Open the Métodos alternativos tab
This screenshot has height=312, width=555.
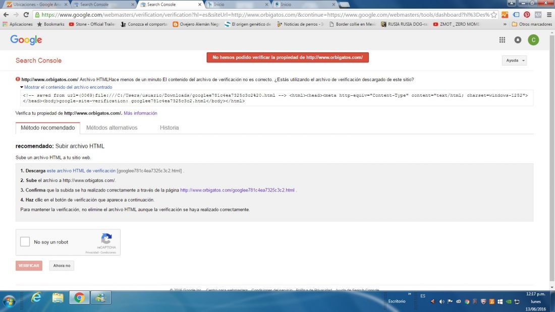point(112,128)
